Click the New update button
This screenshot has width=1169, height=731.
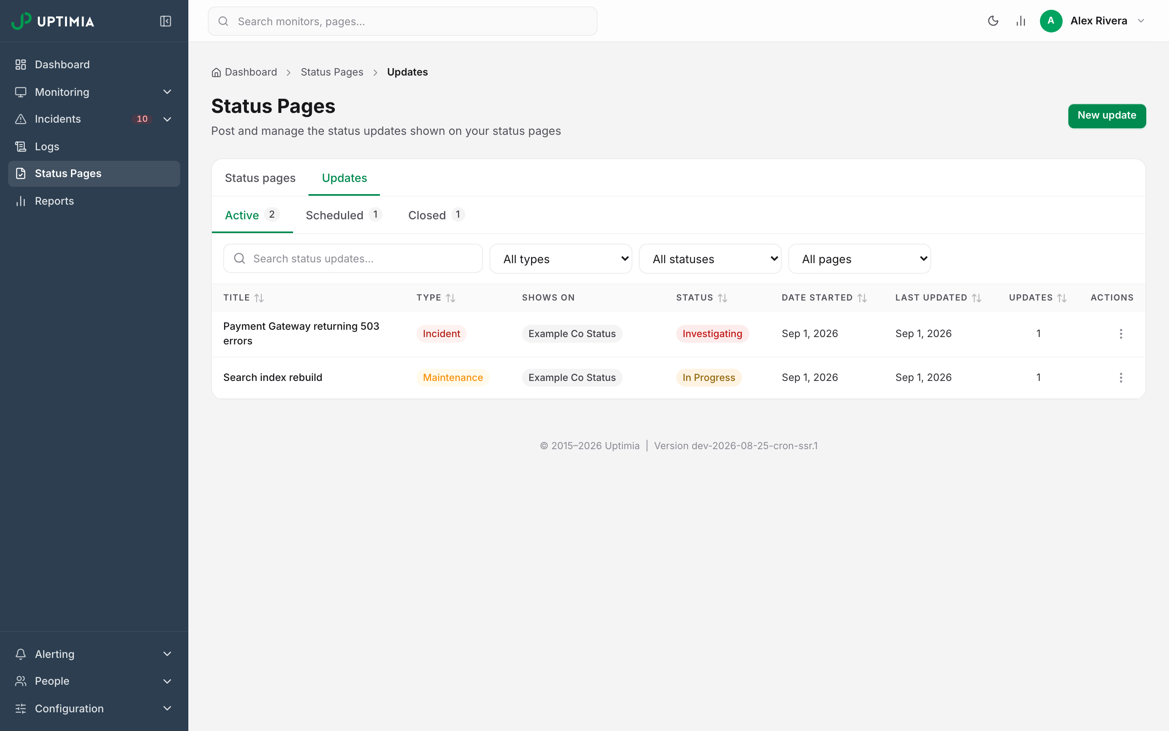1106,116
